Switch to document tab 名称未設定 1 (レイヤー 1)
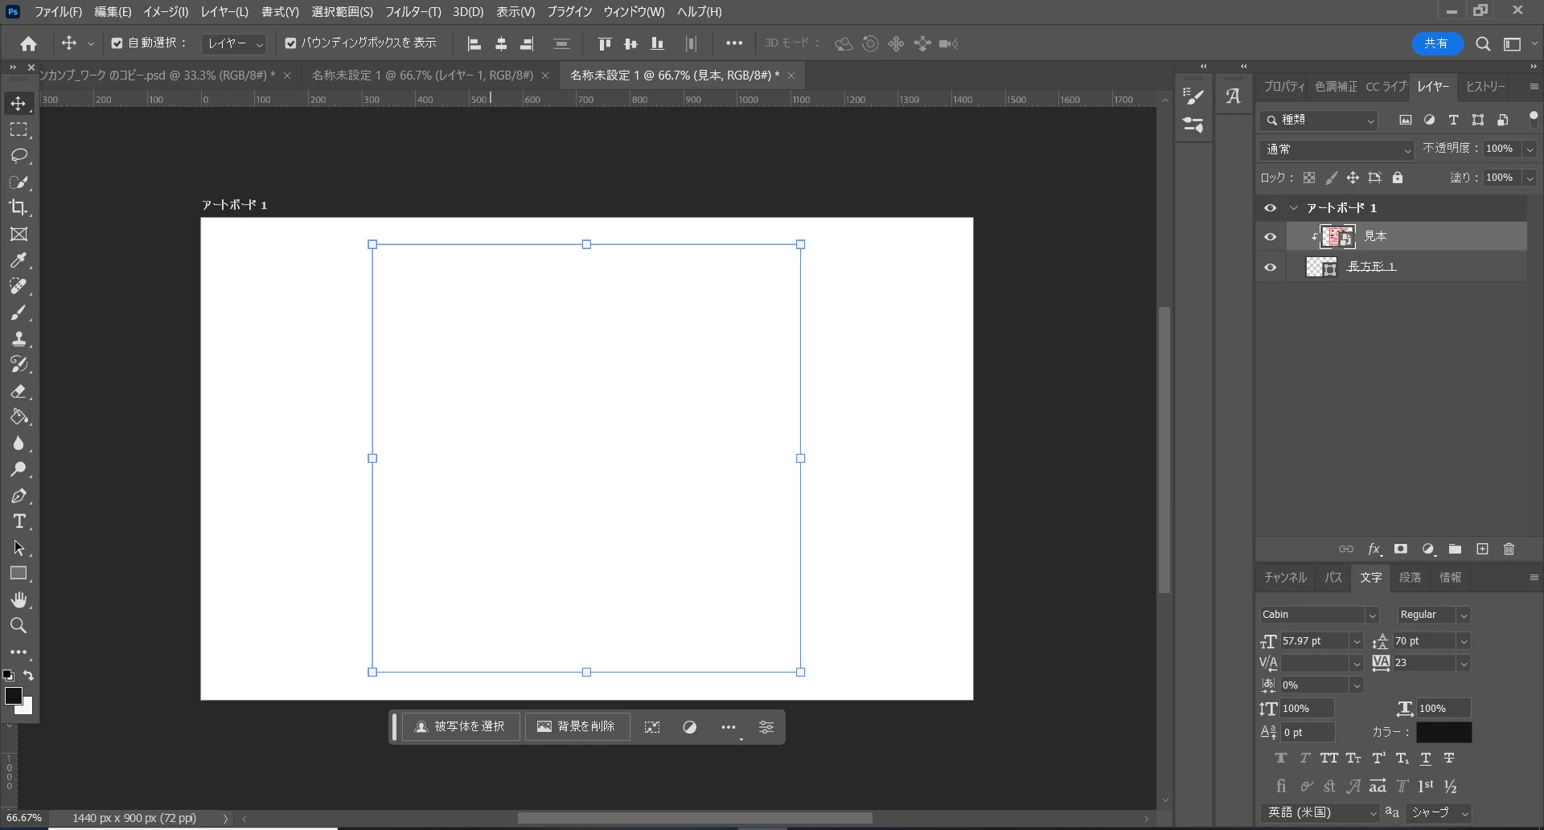Viewport: 1544px width, 830px height. click(422, 75)
